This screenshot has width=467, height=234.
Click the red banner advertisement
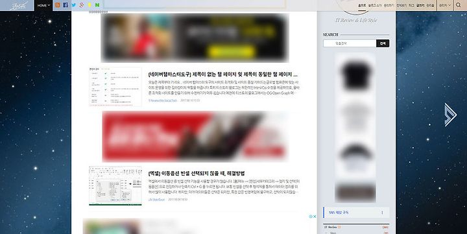coord(195,137)
